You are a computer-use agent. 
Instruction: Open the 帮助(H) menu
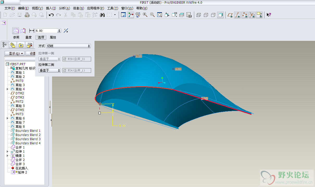[142, 8]
